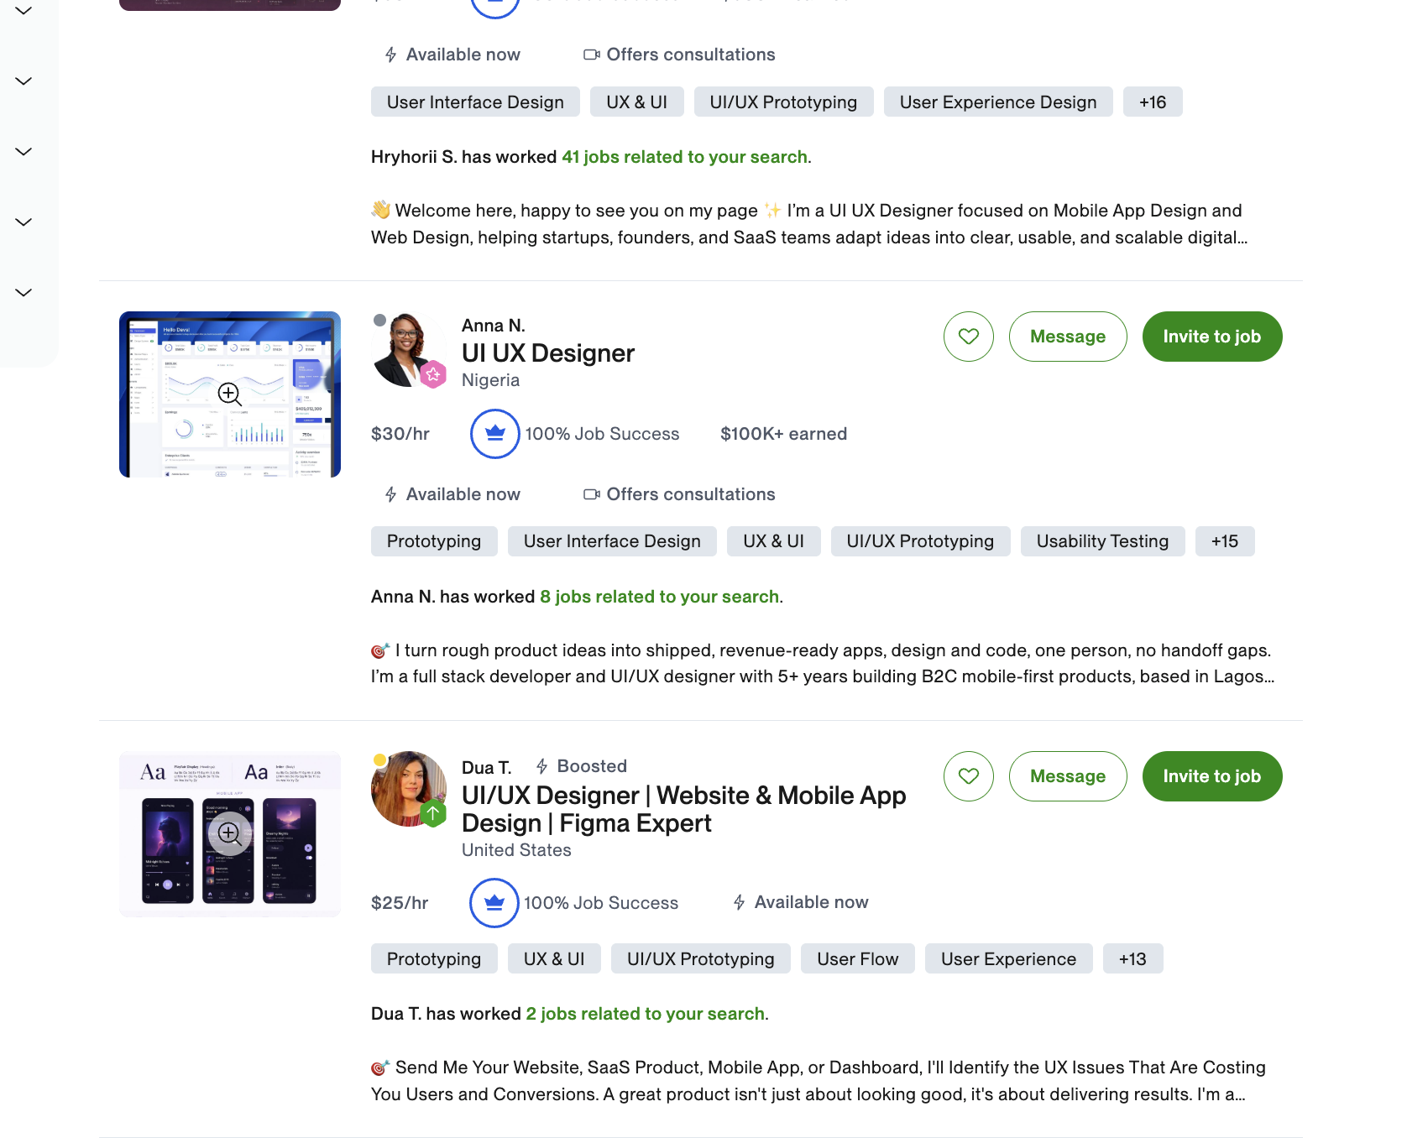1407x1138 pixels.
Task: Zoom into Anna N.'s dashboard portfolio image
Action: pos(230,394)
